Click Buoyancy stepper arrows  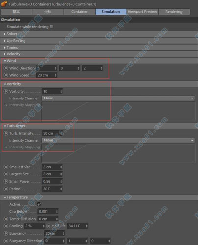click(x=63, y=233)
